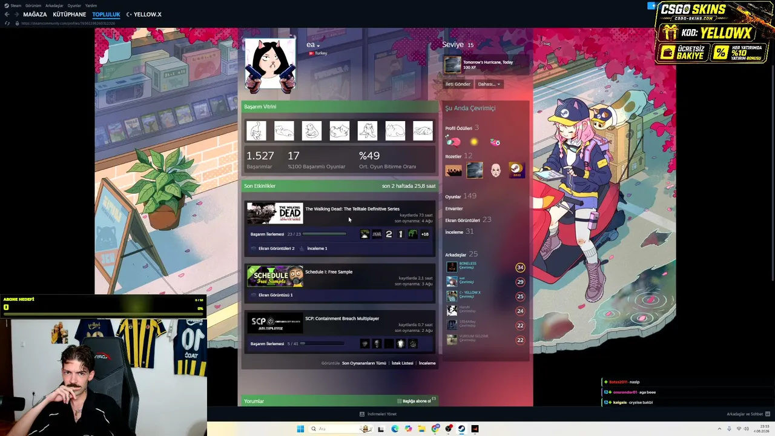Viewport: 775px width, 436px height.
Task: Open the 100+ games badge
Action: pos(453,171)
